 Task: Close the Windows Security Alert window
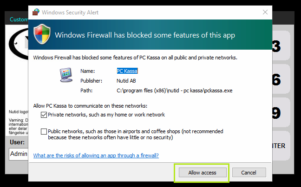tap(265, 12)
